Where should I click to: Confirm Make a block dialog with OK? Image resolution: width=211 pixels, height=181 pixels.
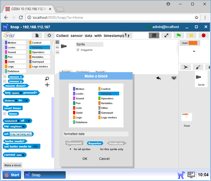coord(85,159)
